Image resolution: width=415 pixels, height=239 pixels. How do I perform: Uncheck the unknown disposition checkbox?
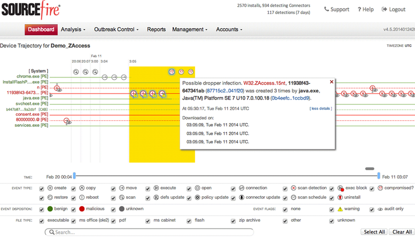point(113,210)
